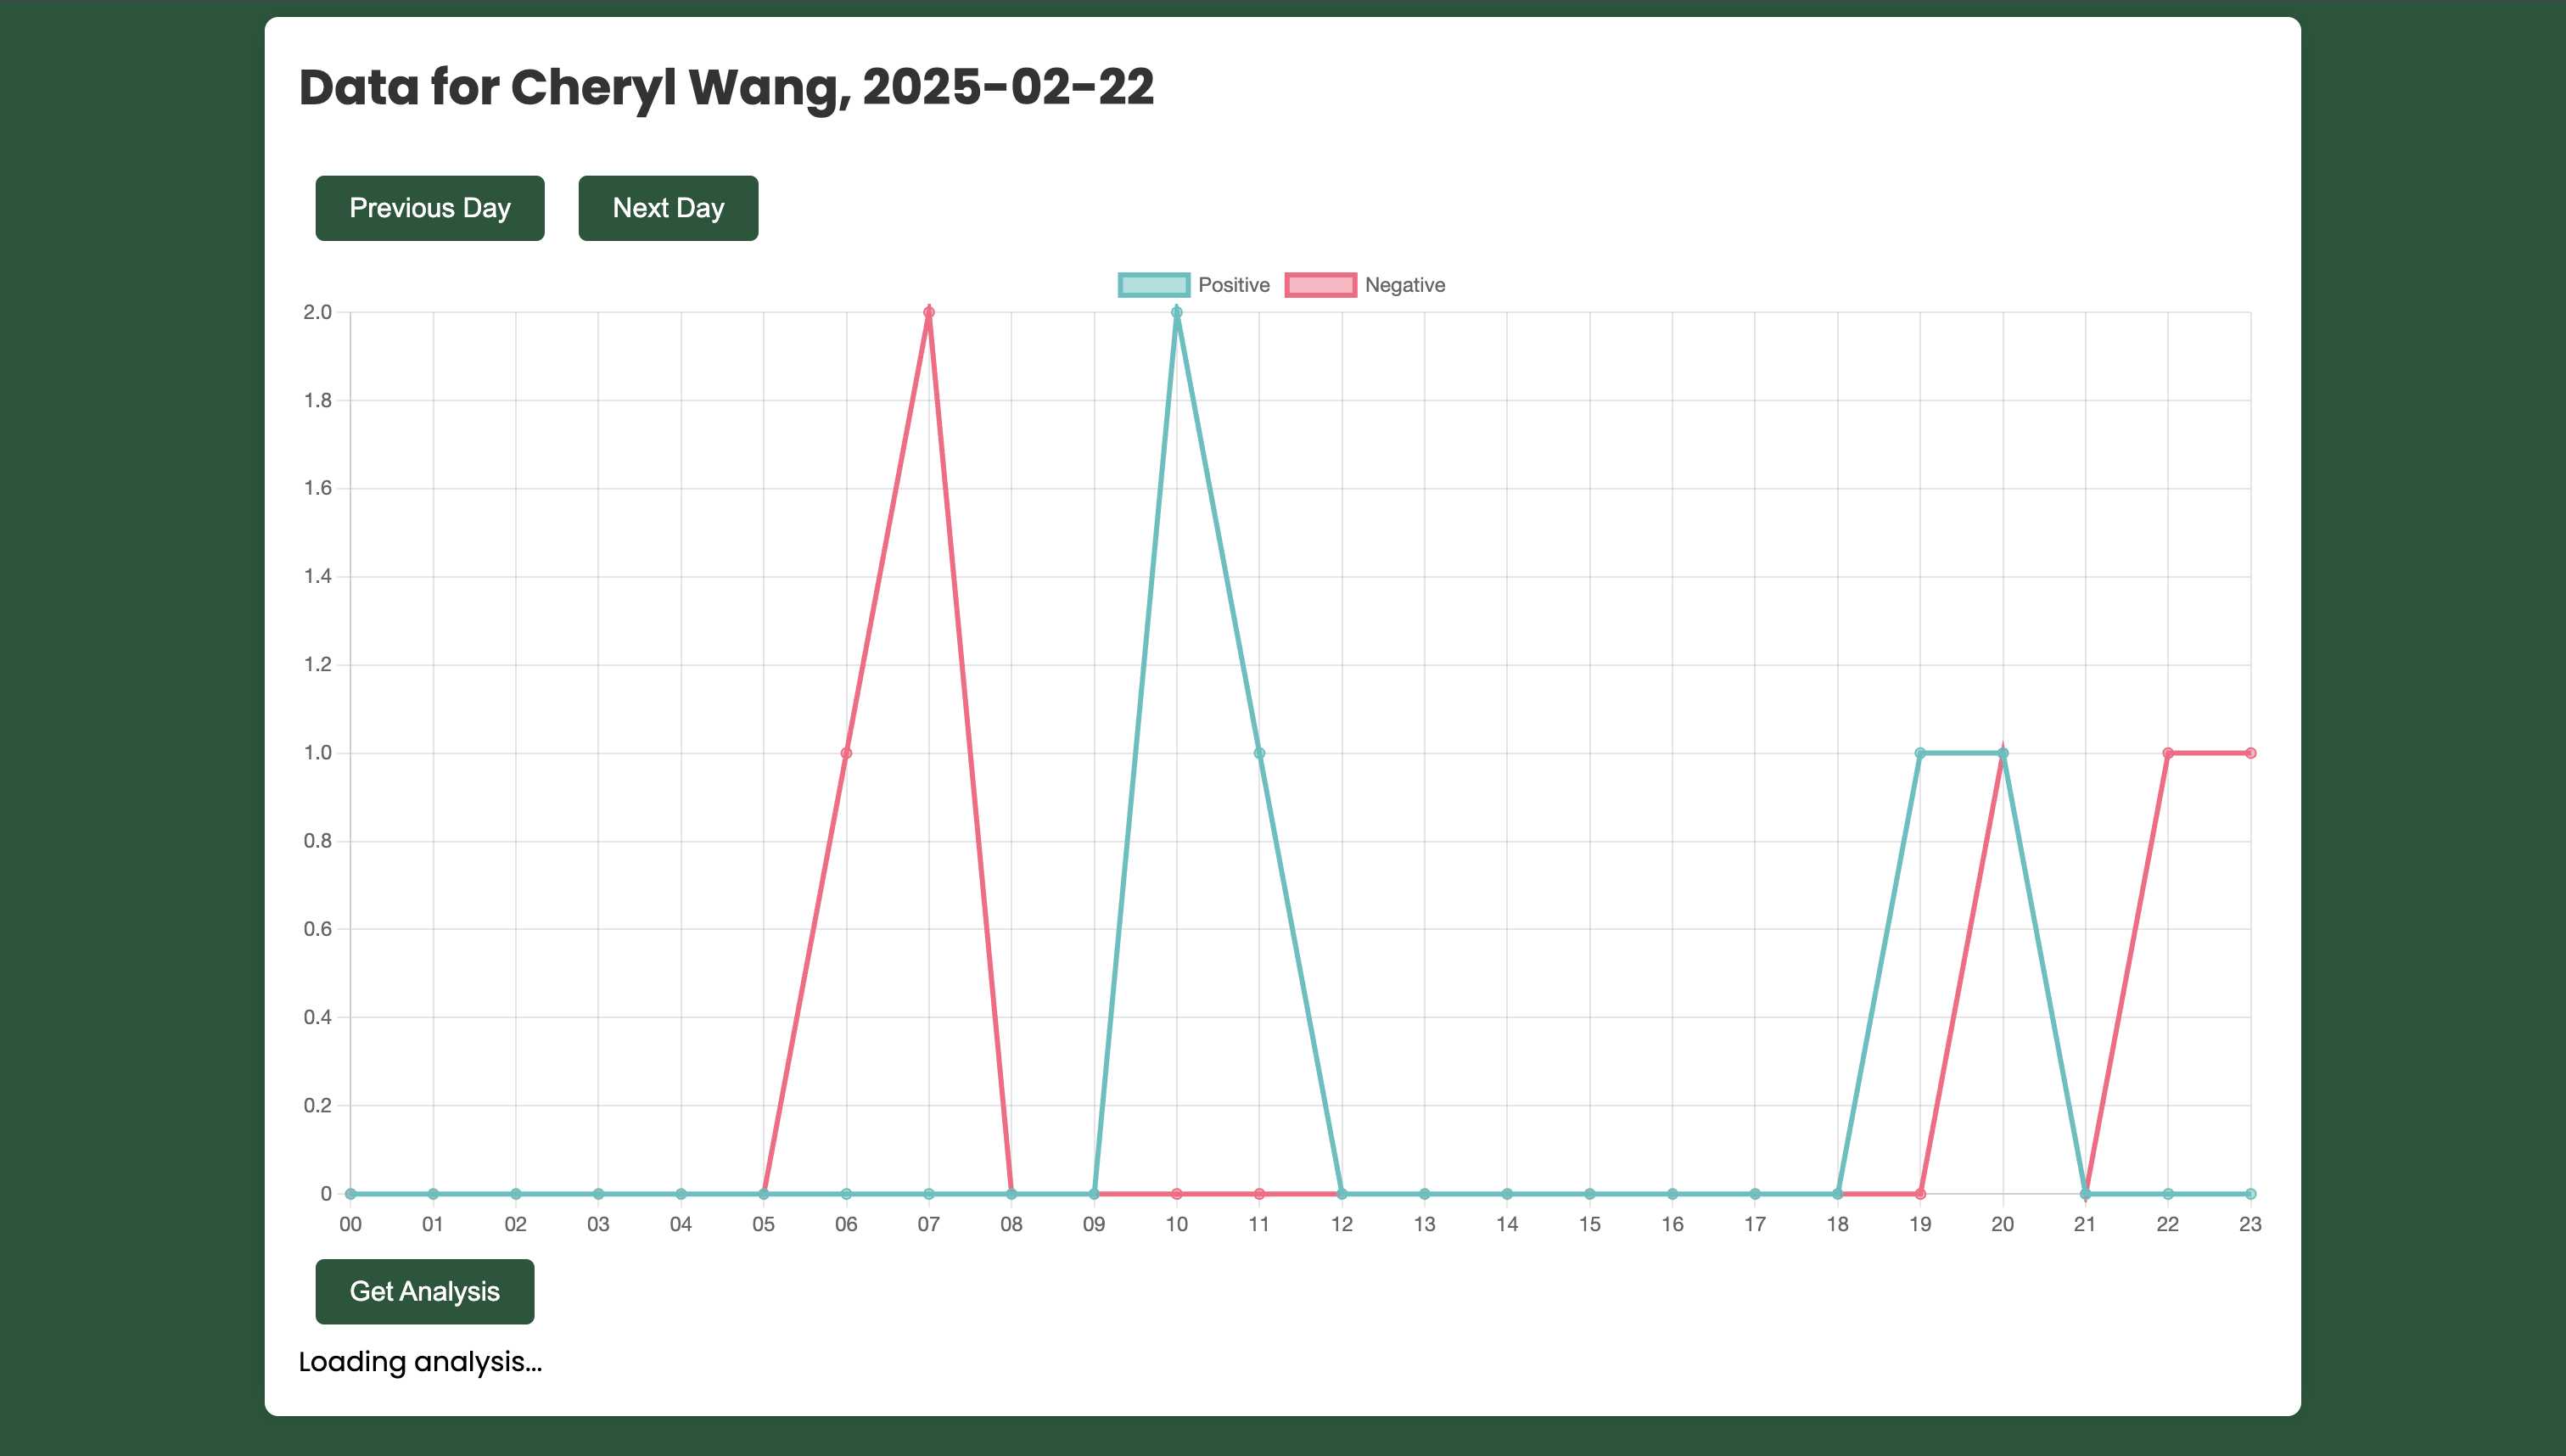Select Negative data point at hour 22

click(2167, 753)
